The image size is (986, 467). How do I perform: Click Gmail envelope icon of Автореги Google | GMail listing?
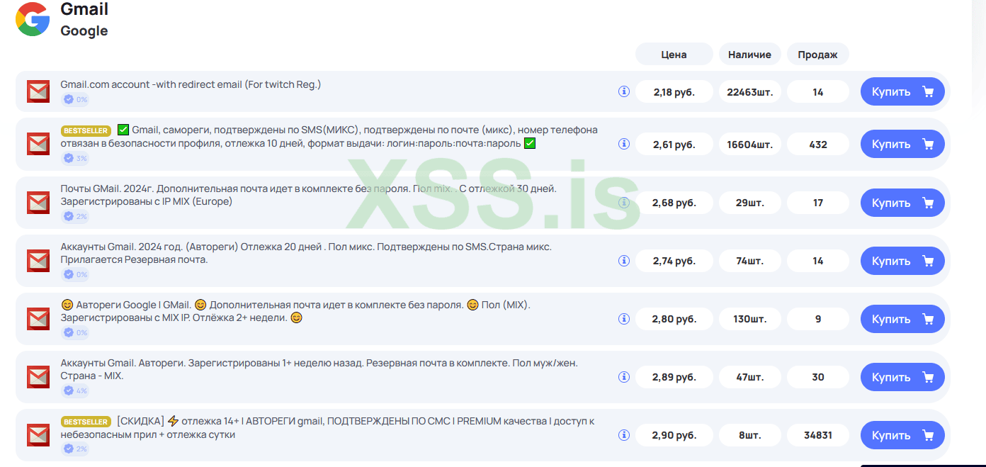point(38,319)
